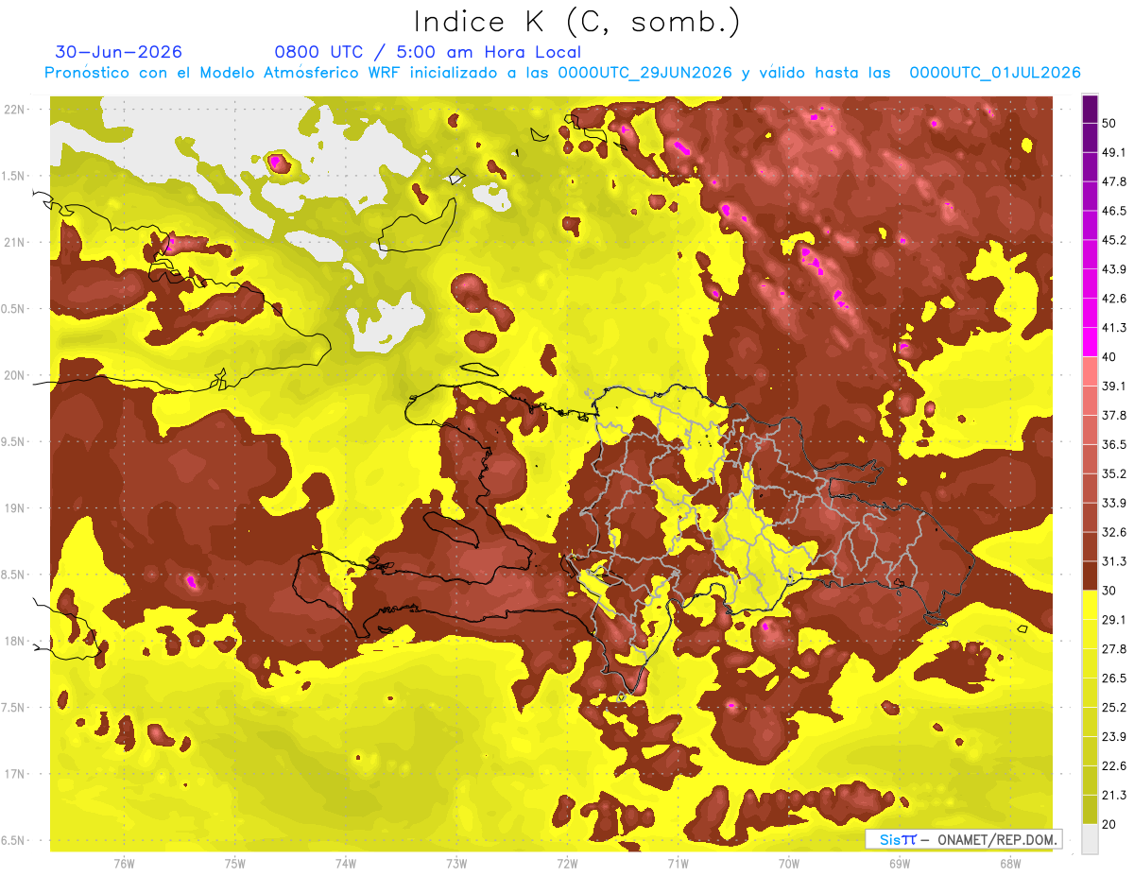Select the "40" colorbar value
Screen dimensions: 1134x876
pyautogui.click(x=1110, y=357)
